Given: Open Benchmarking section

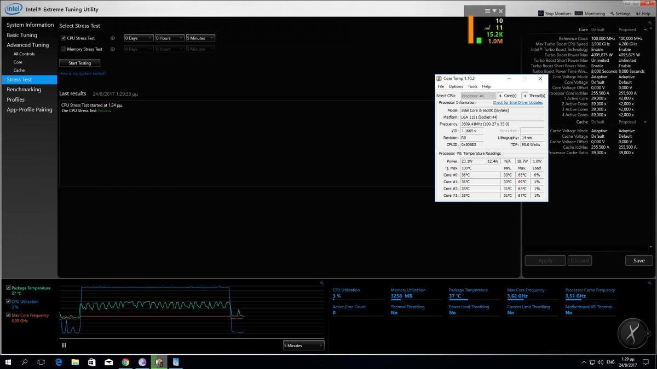Looking at the screenshot, I should pos(24,89).
